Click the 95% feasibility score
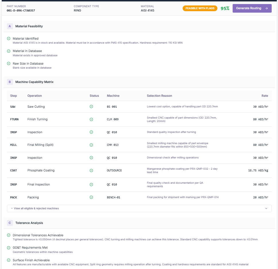Image resolution: width=278 pixels, height=269 pixels. (225, 8)
